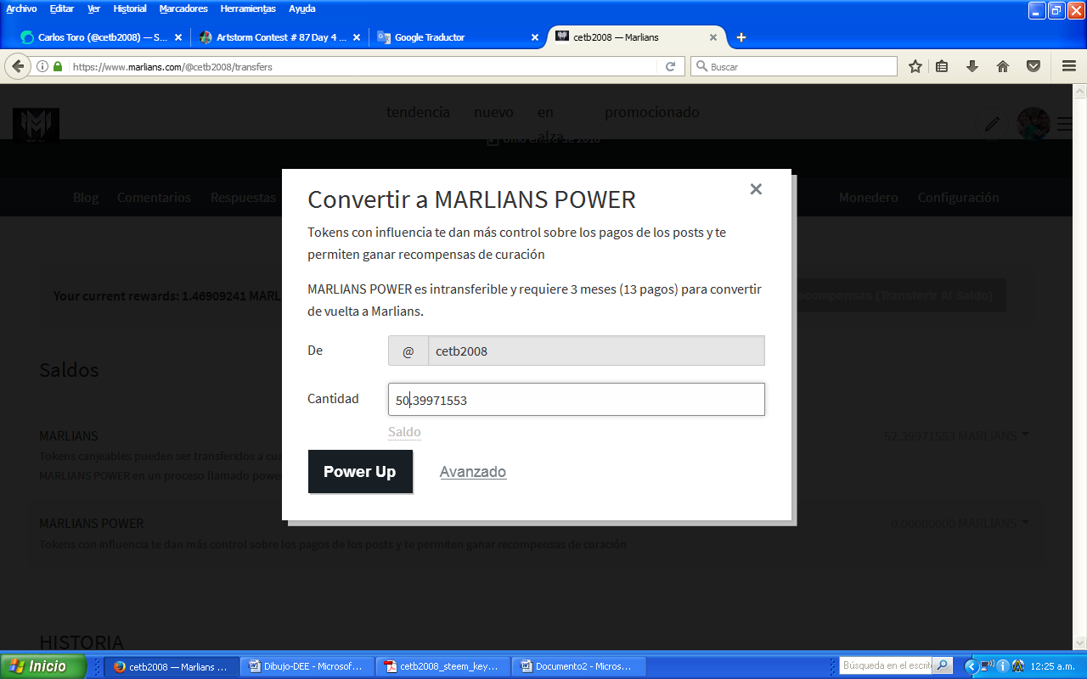Close the Google Traductor tab

coord(535,37)
